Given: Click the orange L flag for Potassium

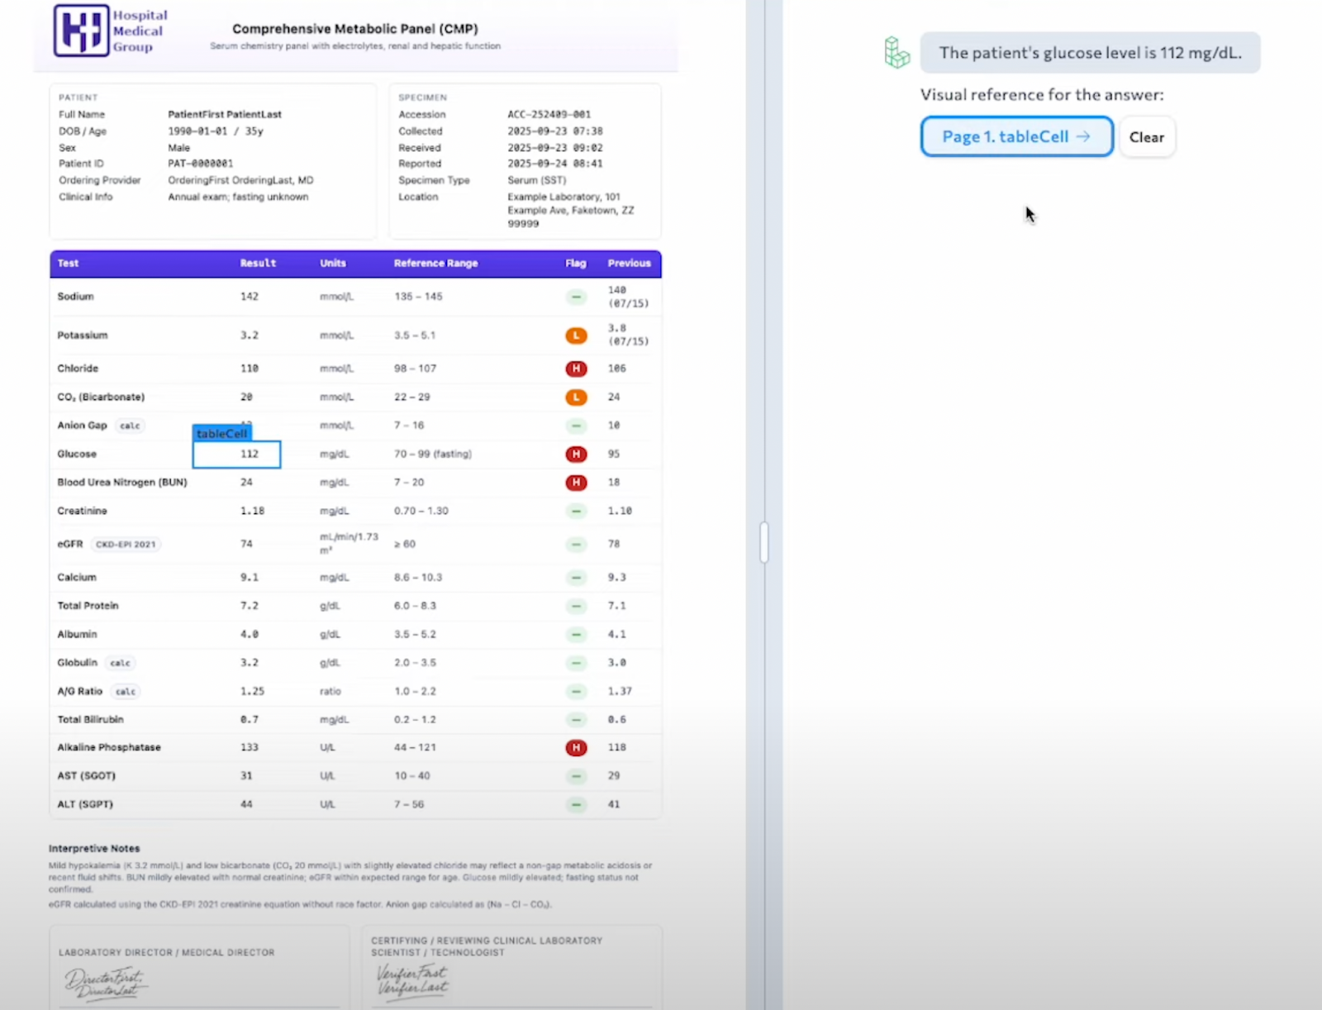Looking at the screenshot, I should tap(576, 336).
